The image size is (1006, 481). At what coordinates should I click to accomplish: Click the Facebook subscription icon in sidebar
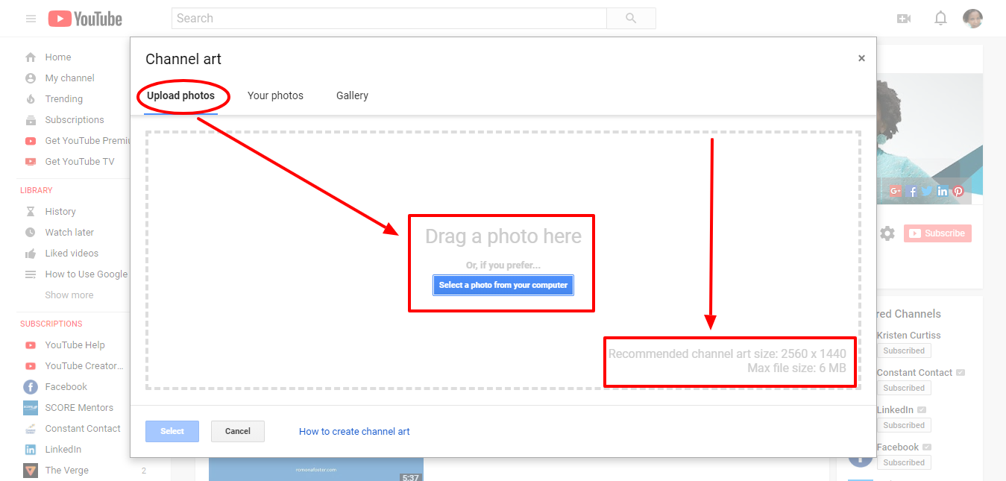point(31,387)
